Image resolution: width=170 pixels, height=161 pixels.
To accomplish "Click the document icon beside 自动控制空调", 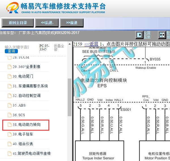I will pyautogui.click(x=10, y=96).
